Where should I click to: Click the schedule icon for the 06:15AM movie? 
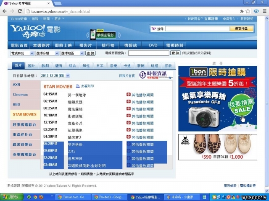pyautogui.click(x=129, y=101)
